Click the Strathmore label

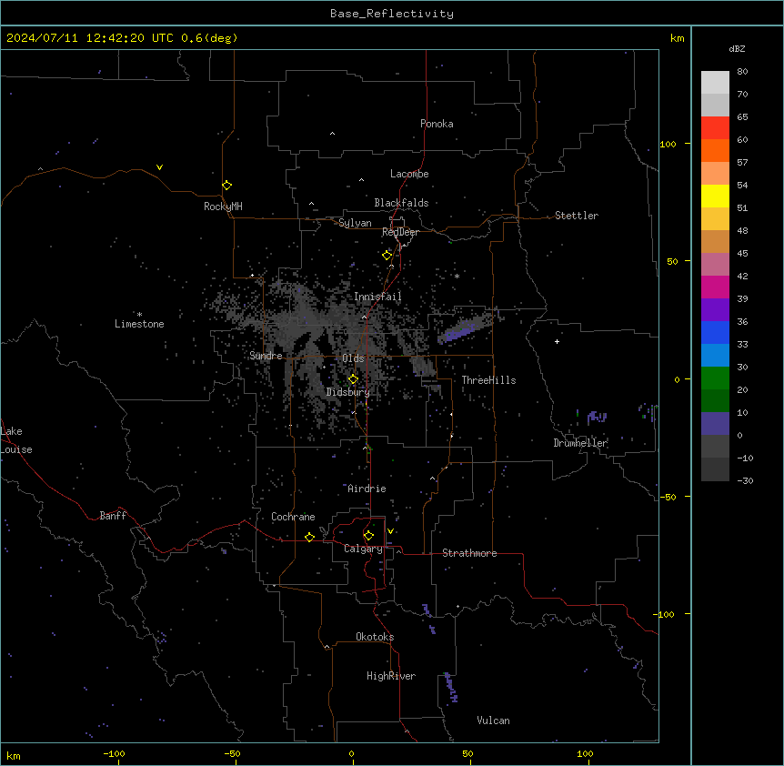tap(469, 553)
